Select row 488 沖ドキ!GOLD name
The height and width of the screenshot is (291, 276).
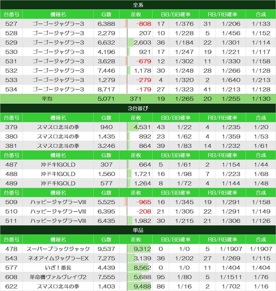pos(58,174)
